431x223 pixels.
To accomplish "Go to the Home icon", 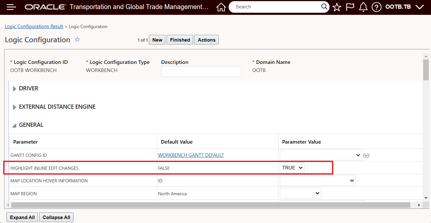I will (x=221, y=7).
